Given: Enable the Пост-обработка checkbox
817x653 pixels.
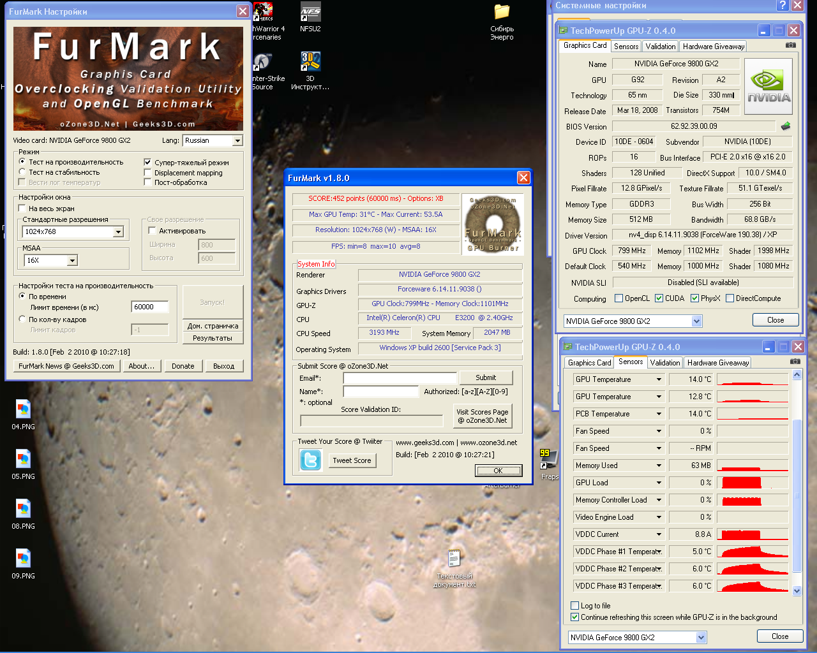Looking at the screenshot, I should [148, 182].
